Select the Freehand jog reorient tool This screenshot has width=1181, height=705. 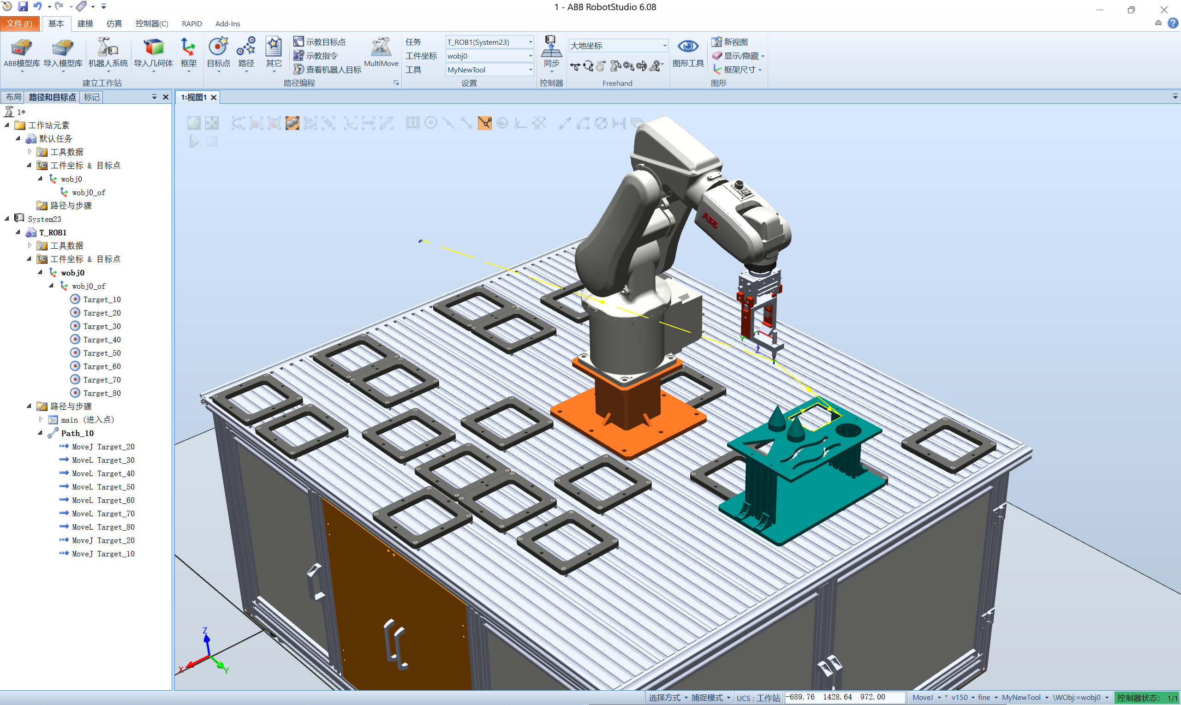[642, 66]
